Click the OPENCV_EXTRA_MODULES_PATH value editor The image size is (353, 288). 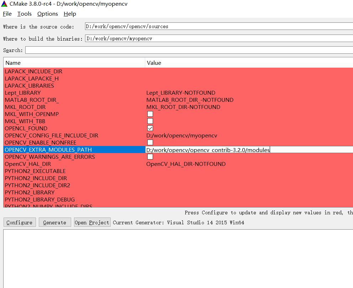click(249, 150)
